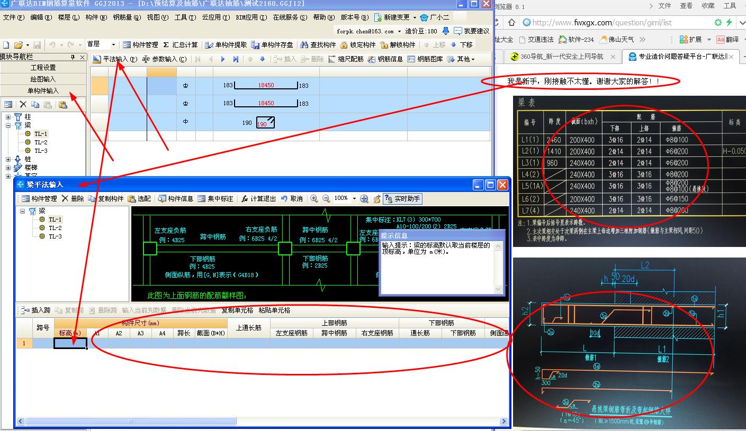The width and height of the screenshot is (746, 431).
Task: Open account dropdown next to forpk.chen@163.com
Action: click(x=400, y=31)
